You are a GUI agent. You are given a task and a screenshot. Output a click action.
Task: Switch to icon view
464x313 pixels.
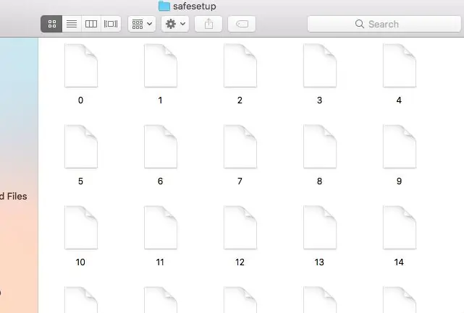51,24
